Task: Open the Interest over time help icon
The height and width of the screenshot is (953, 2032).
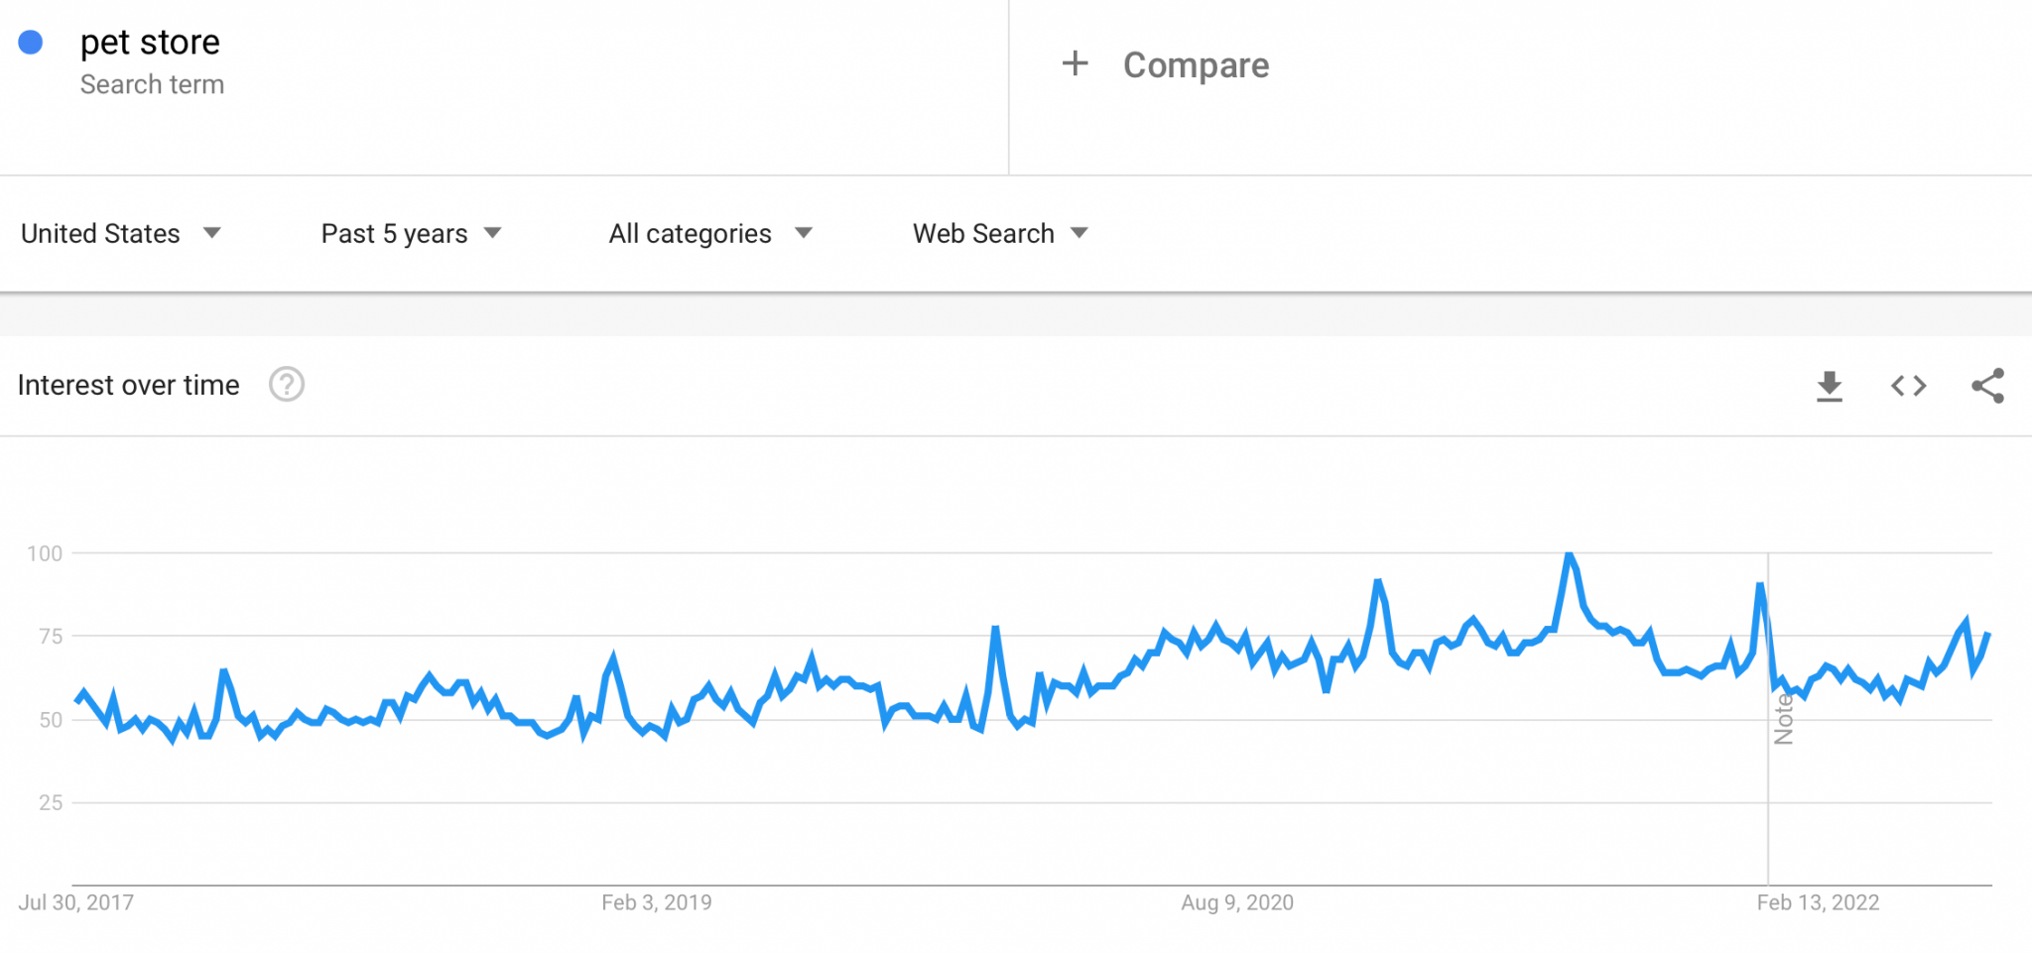Action: point(287,385)
